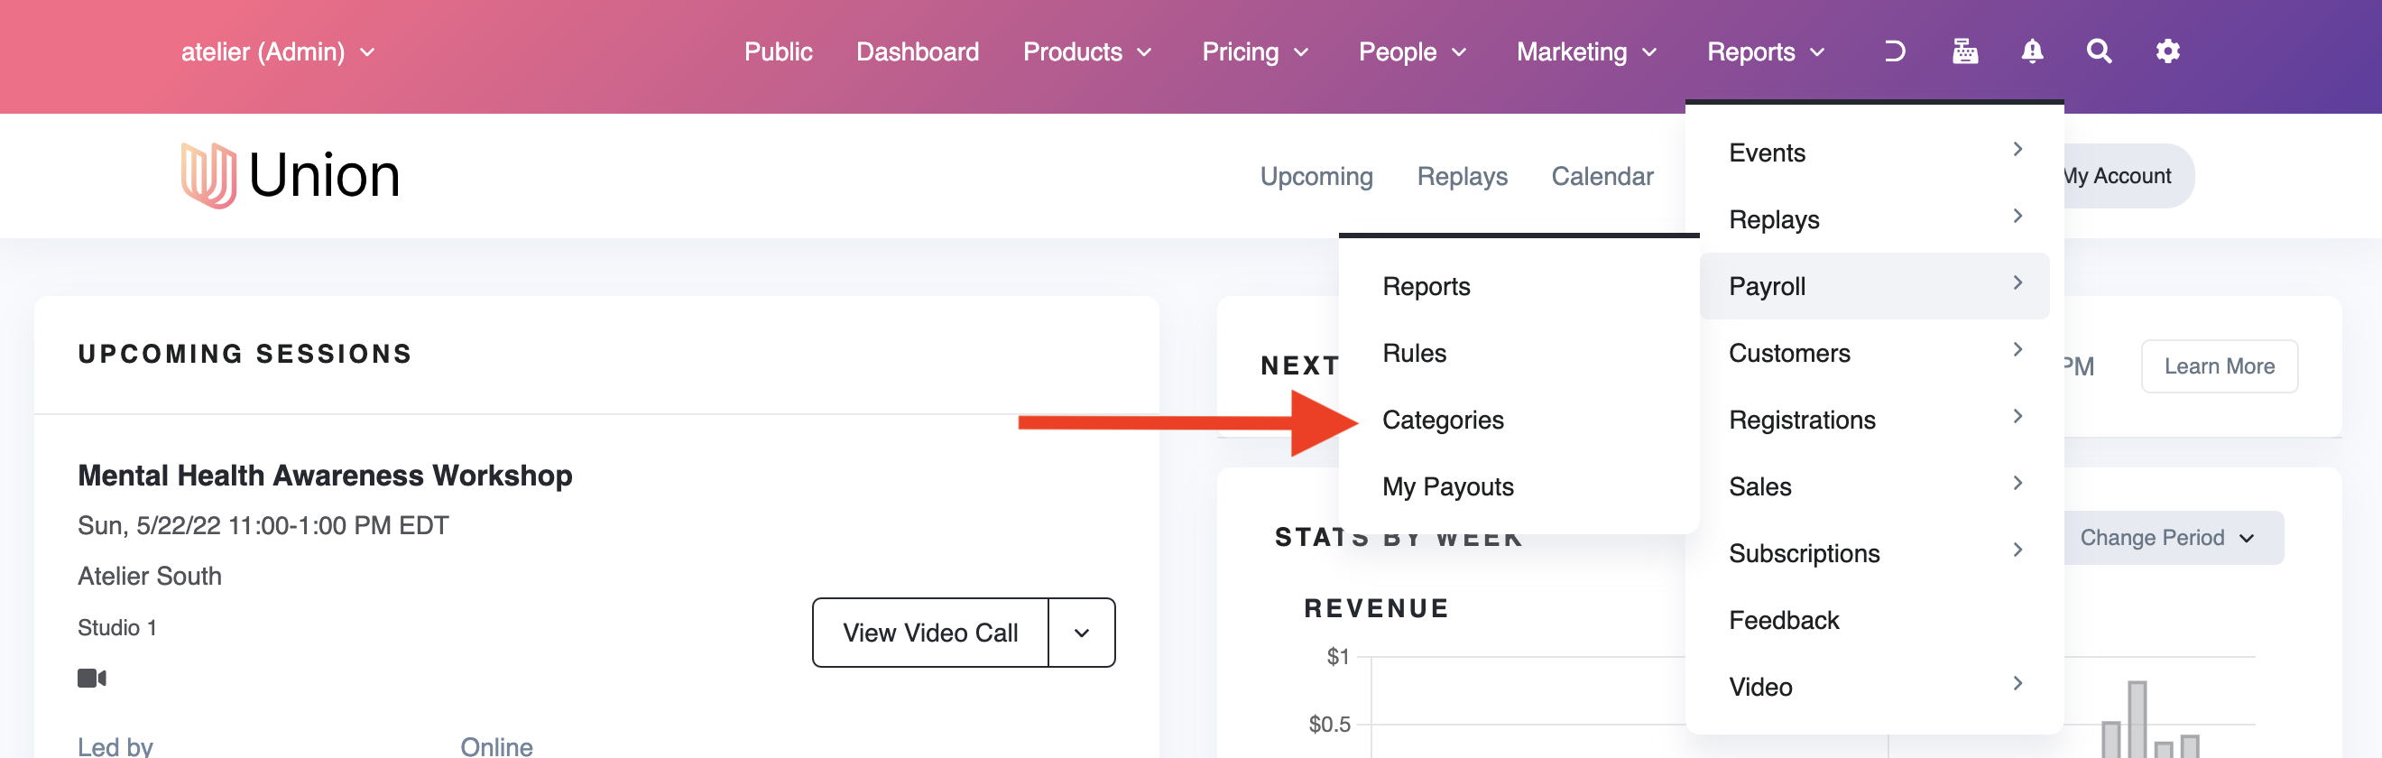Click the cash register icon in header
Viewport: 2382px width, 758px height.
click(x=1964, y=51)
